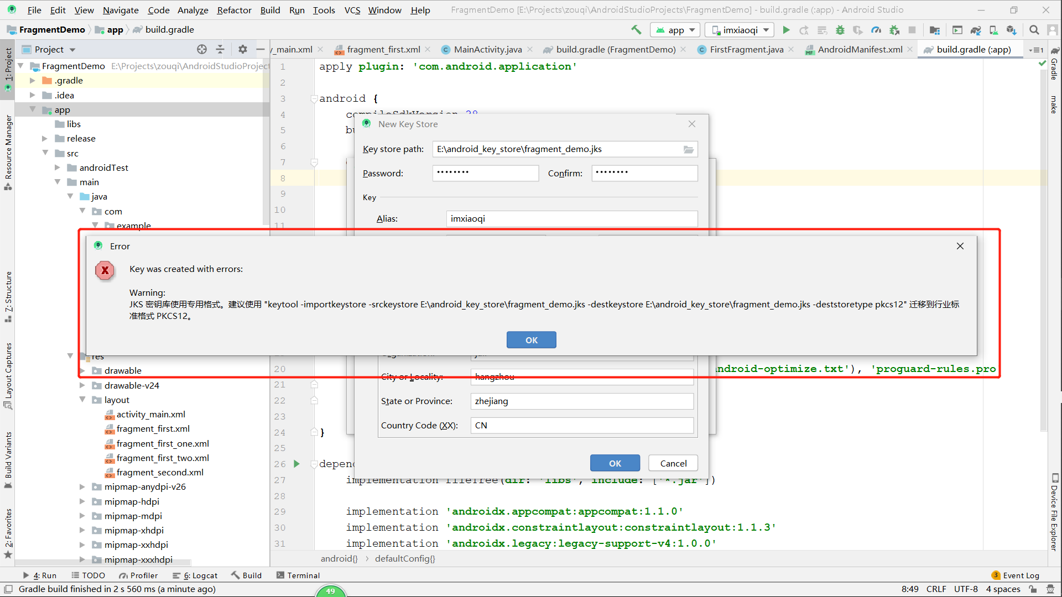1062x597 pixels.
Task: Start debugging with the green bug icon
Action: (840, 30)
